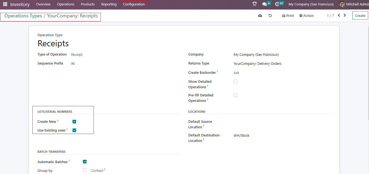
Task: Click the cloud save icon
Action: pyautogui.click(x=260, y=16)
